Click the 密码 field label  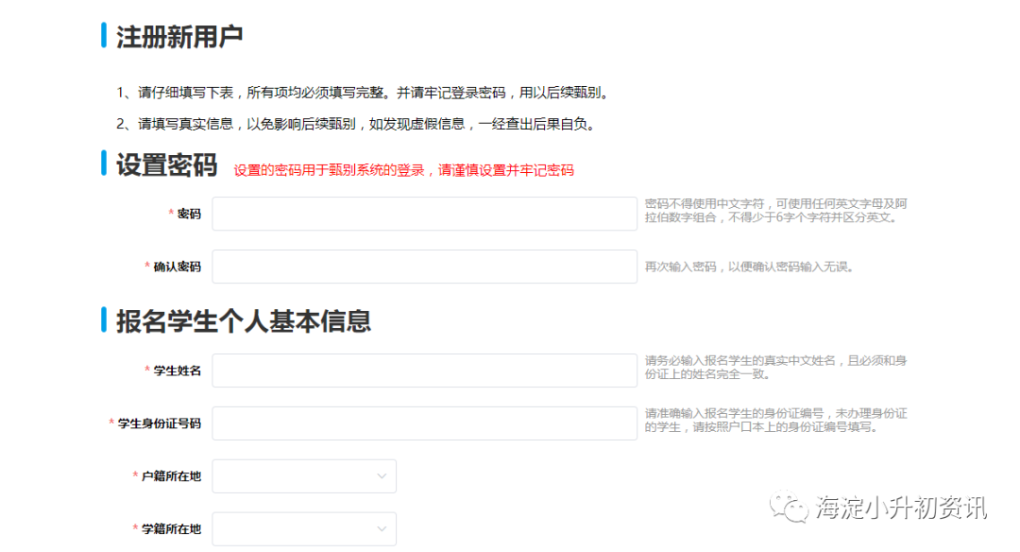(189, 214)
